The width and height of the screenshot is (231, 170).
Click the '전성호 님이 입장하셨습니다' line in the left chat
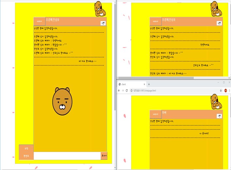[x=46, y=49]
